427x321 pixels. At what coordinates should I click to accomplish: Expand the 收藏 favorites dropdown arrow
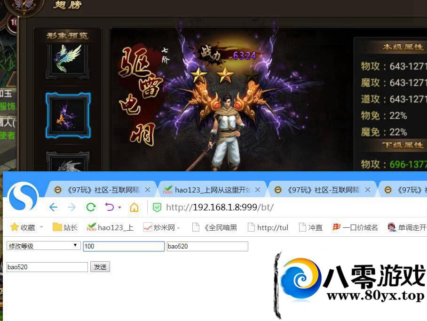click(41, 227)
